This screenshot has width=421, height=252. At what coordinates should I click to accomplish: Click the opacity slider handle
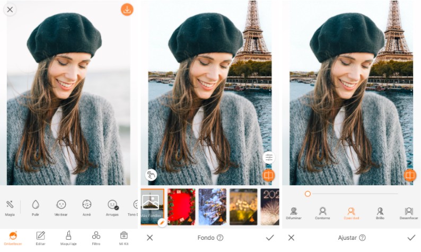[308, 194]
